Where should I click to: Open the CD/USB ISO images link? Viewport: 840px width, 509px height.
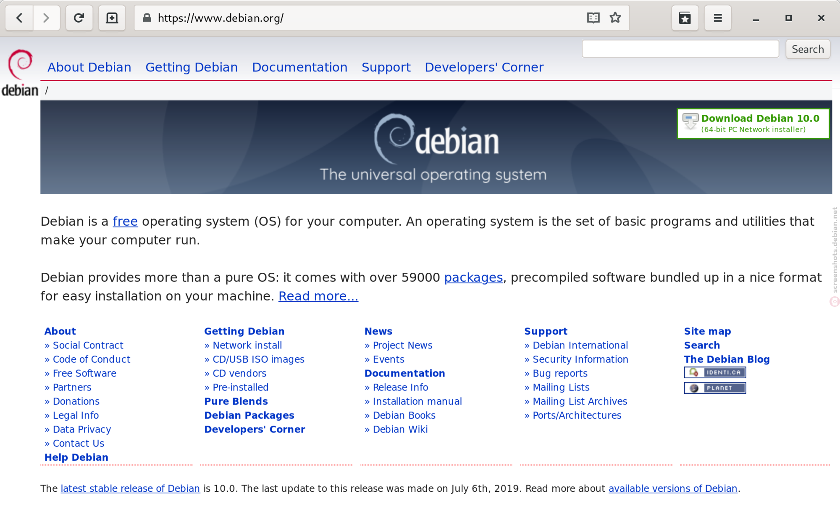coord(259,359)
